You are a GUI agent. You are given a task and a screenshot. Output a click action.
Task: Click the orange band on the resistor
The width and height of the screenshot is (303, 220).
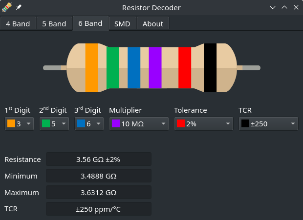tap(91, 68)
